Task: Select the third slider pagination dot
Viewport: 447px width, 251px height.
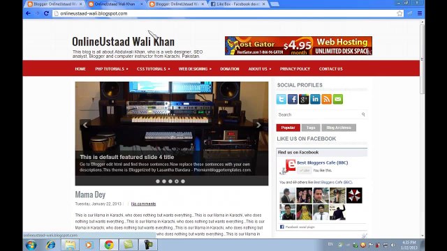Action: [170, 181]
